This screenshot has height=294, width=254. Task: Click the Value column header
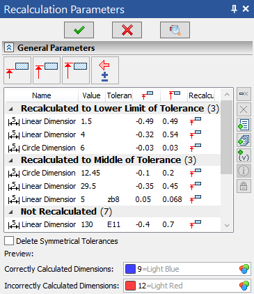92,95
